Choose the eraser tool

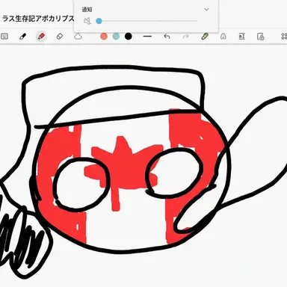pos(60,37)
